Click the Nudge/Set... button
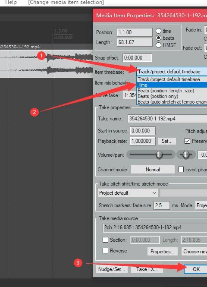Screen dimensions: 207x287 coord(112,269)
